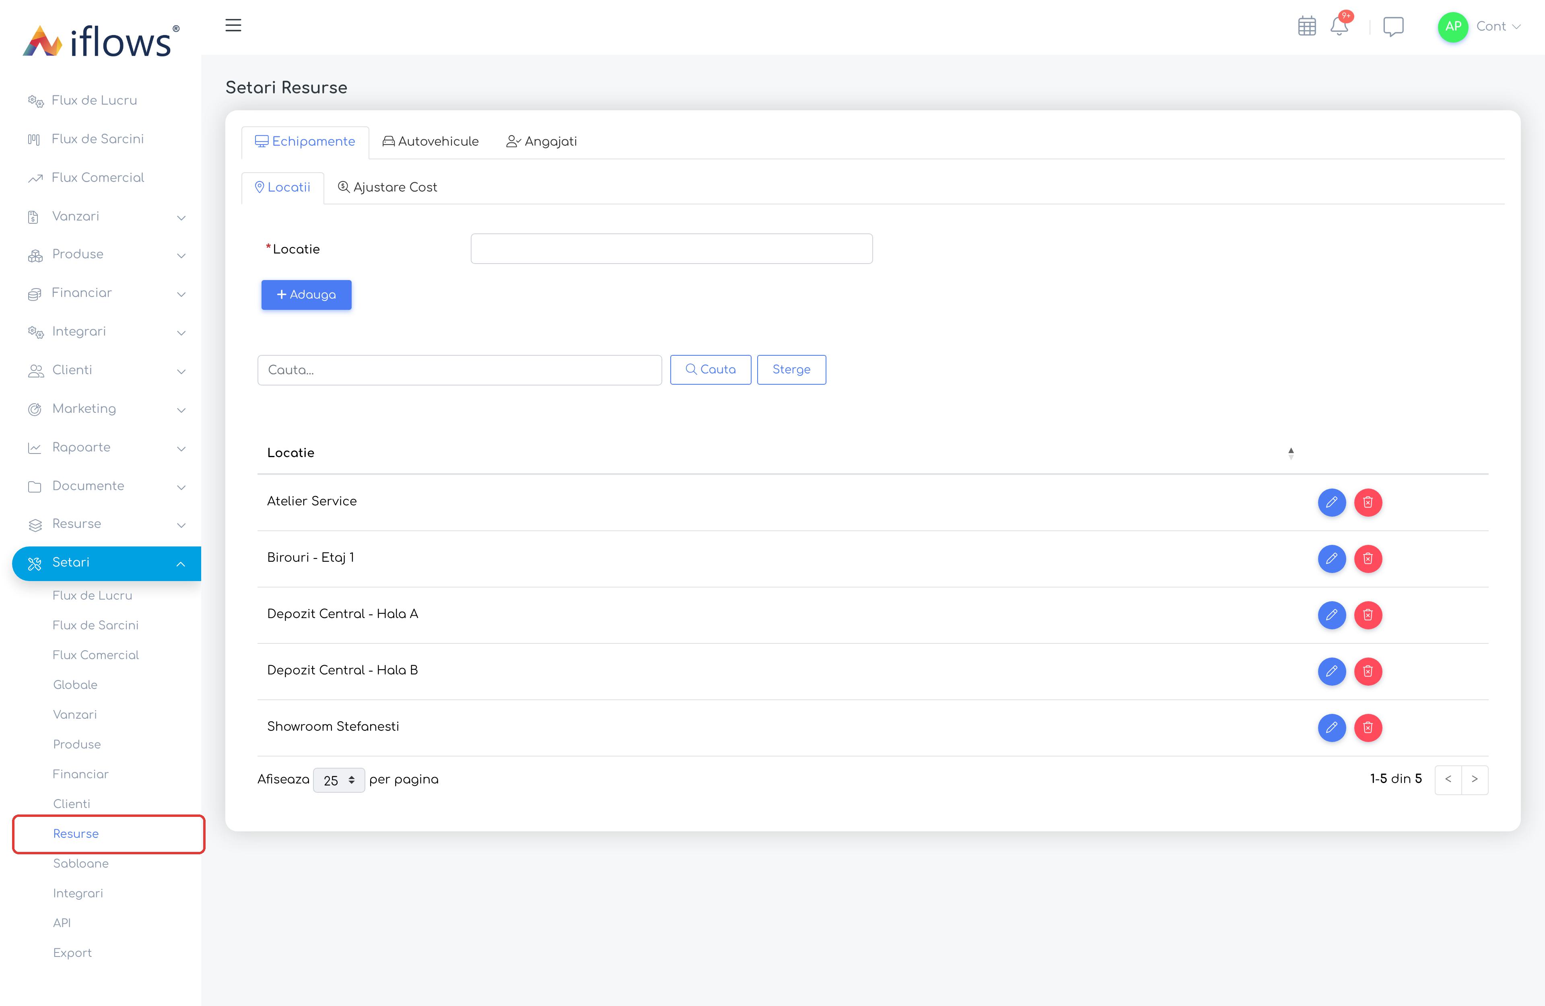Delete the Birouri - Etaj 1 location

pos(1368,559)
